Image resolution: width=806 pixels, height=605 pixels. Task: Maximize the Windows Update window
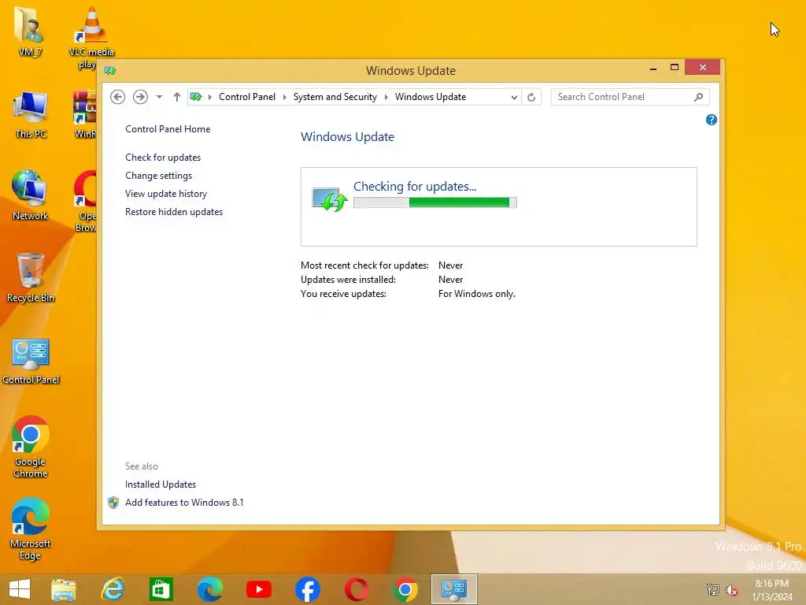[x=675, y=68]
